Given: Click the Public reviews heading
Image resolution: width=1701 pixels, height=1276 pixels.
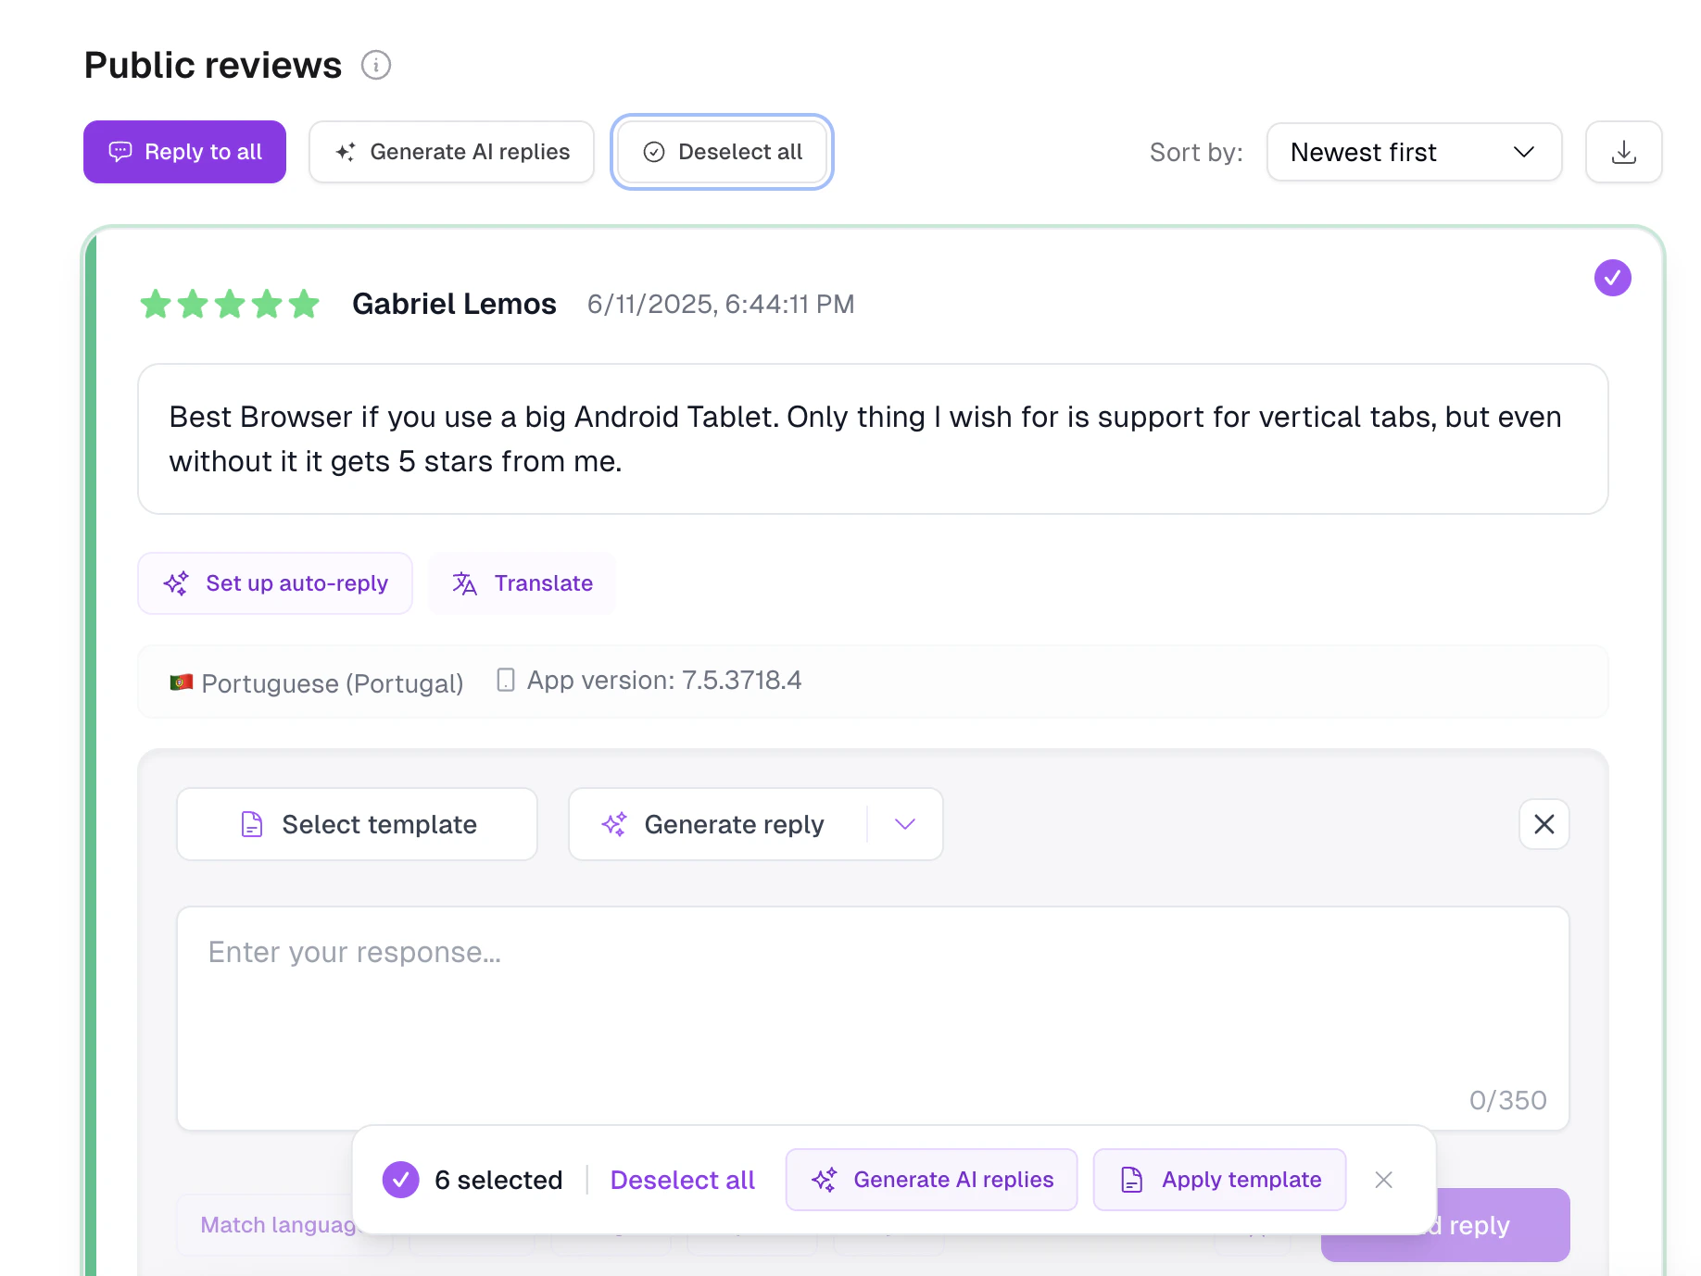Looking at the screenshot, I should point(213,65).
